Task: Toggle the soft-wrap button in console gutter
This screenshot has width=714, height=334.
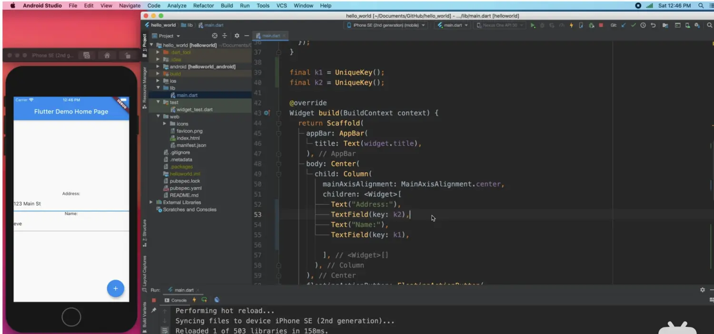Action: [x=164, y=331]
